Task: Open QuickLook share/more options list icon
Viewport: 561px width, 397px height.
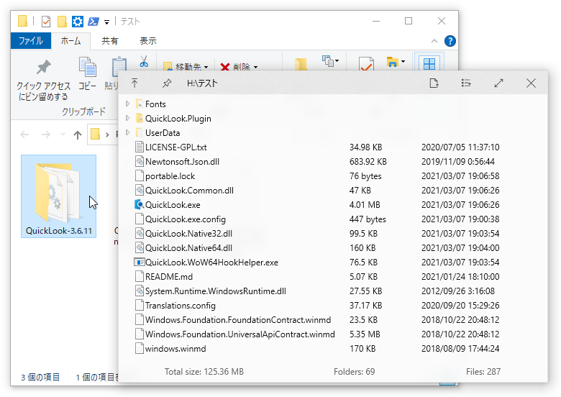Action: [466, 83]
